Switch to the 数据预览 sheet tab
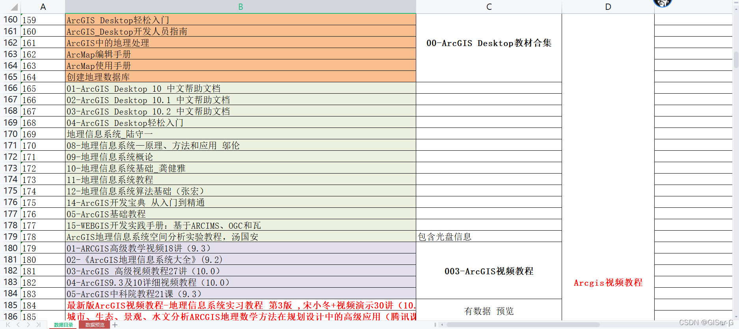The width and height of the screenshot is (739, 329). (95, 325)
